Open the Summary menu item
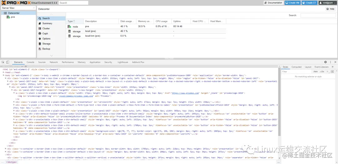This screenshot has width=338, height=164. (51, 23)
